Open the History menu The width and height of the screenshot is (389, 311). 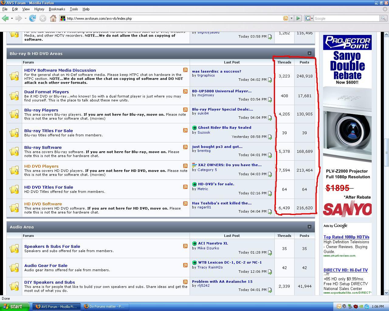point(39,9)
